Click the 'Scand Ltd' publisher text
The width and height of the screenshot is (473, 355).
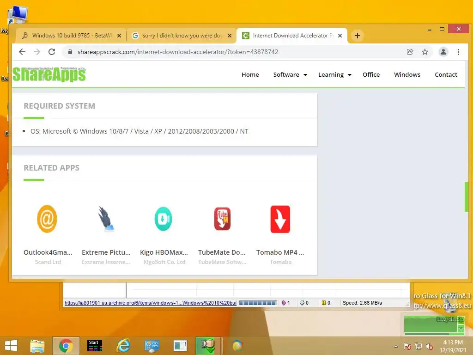tap(48, 262)
